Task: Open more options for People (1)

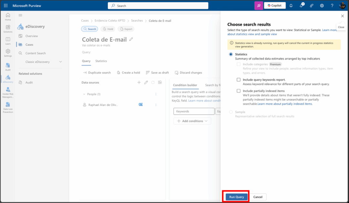Action: point(156,94)
